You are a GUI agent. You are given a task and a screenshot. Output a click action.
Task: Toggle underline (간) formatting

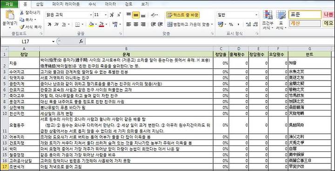pyautogui.click(x=64, y=24)
